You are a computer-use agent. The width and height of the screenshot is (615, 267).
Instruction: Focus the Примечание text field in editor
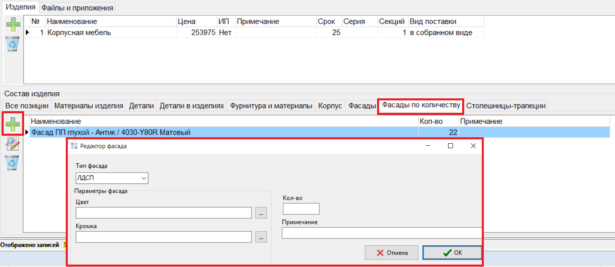pos(381,233)
